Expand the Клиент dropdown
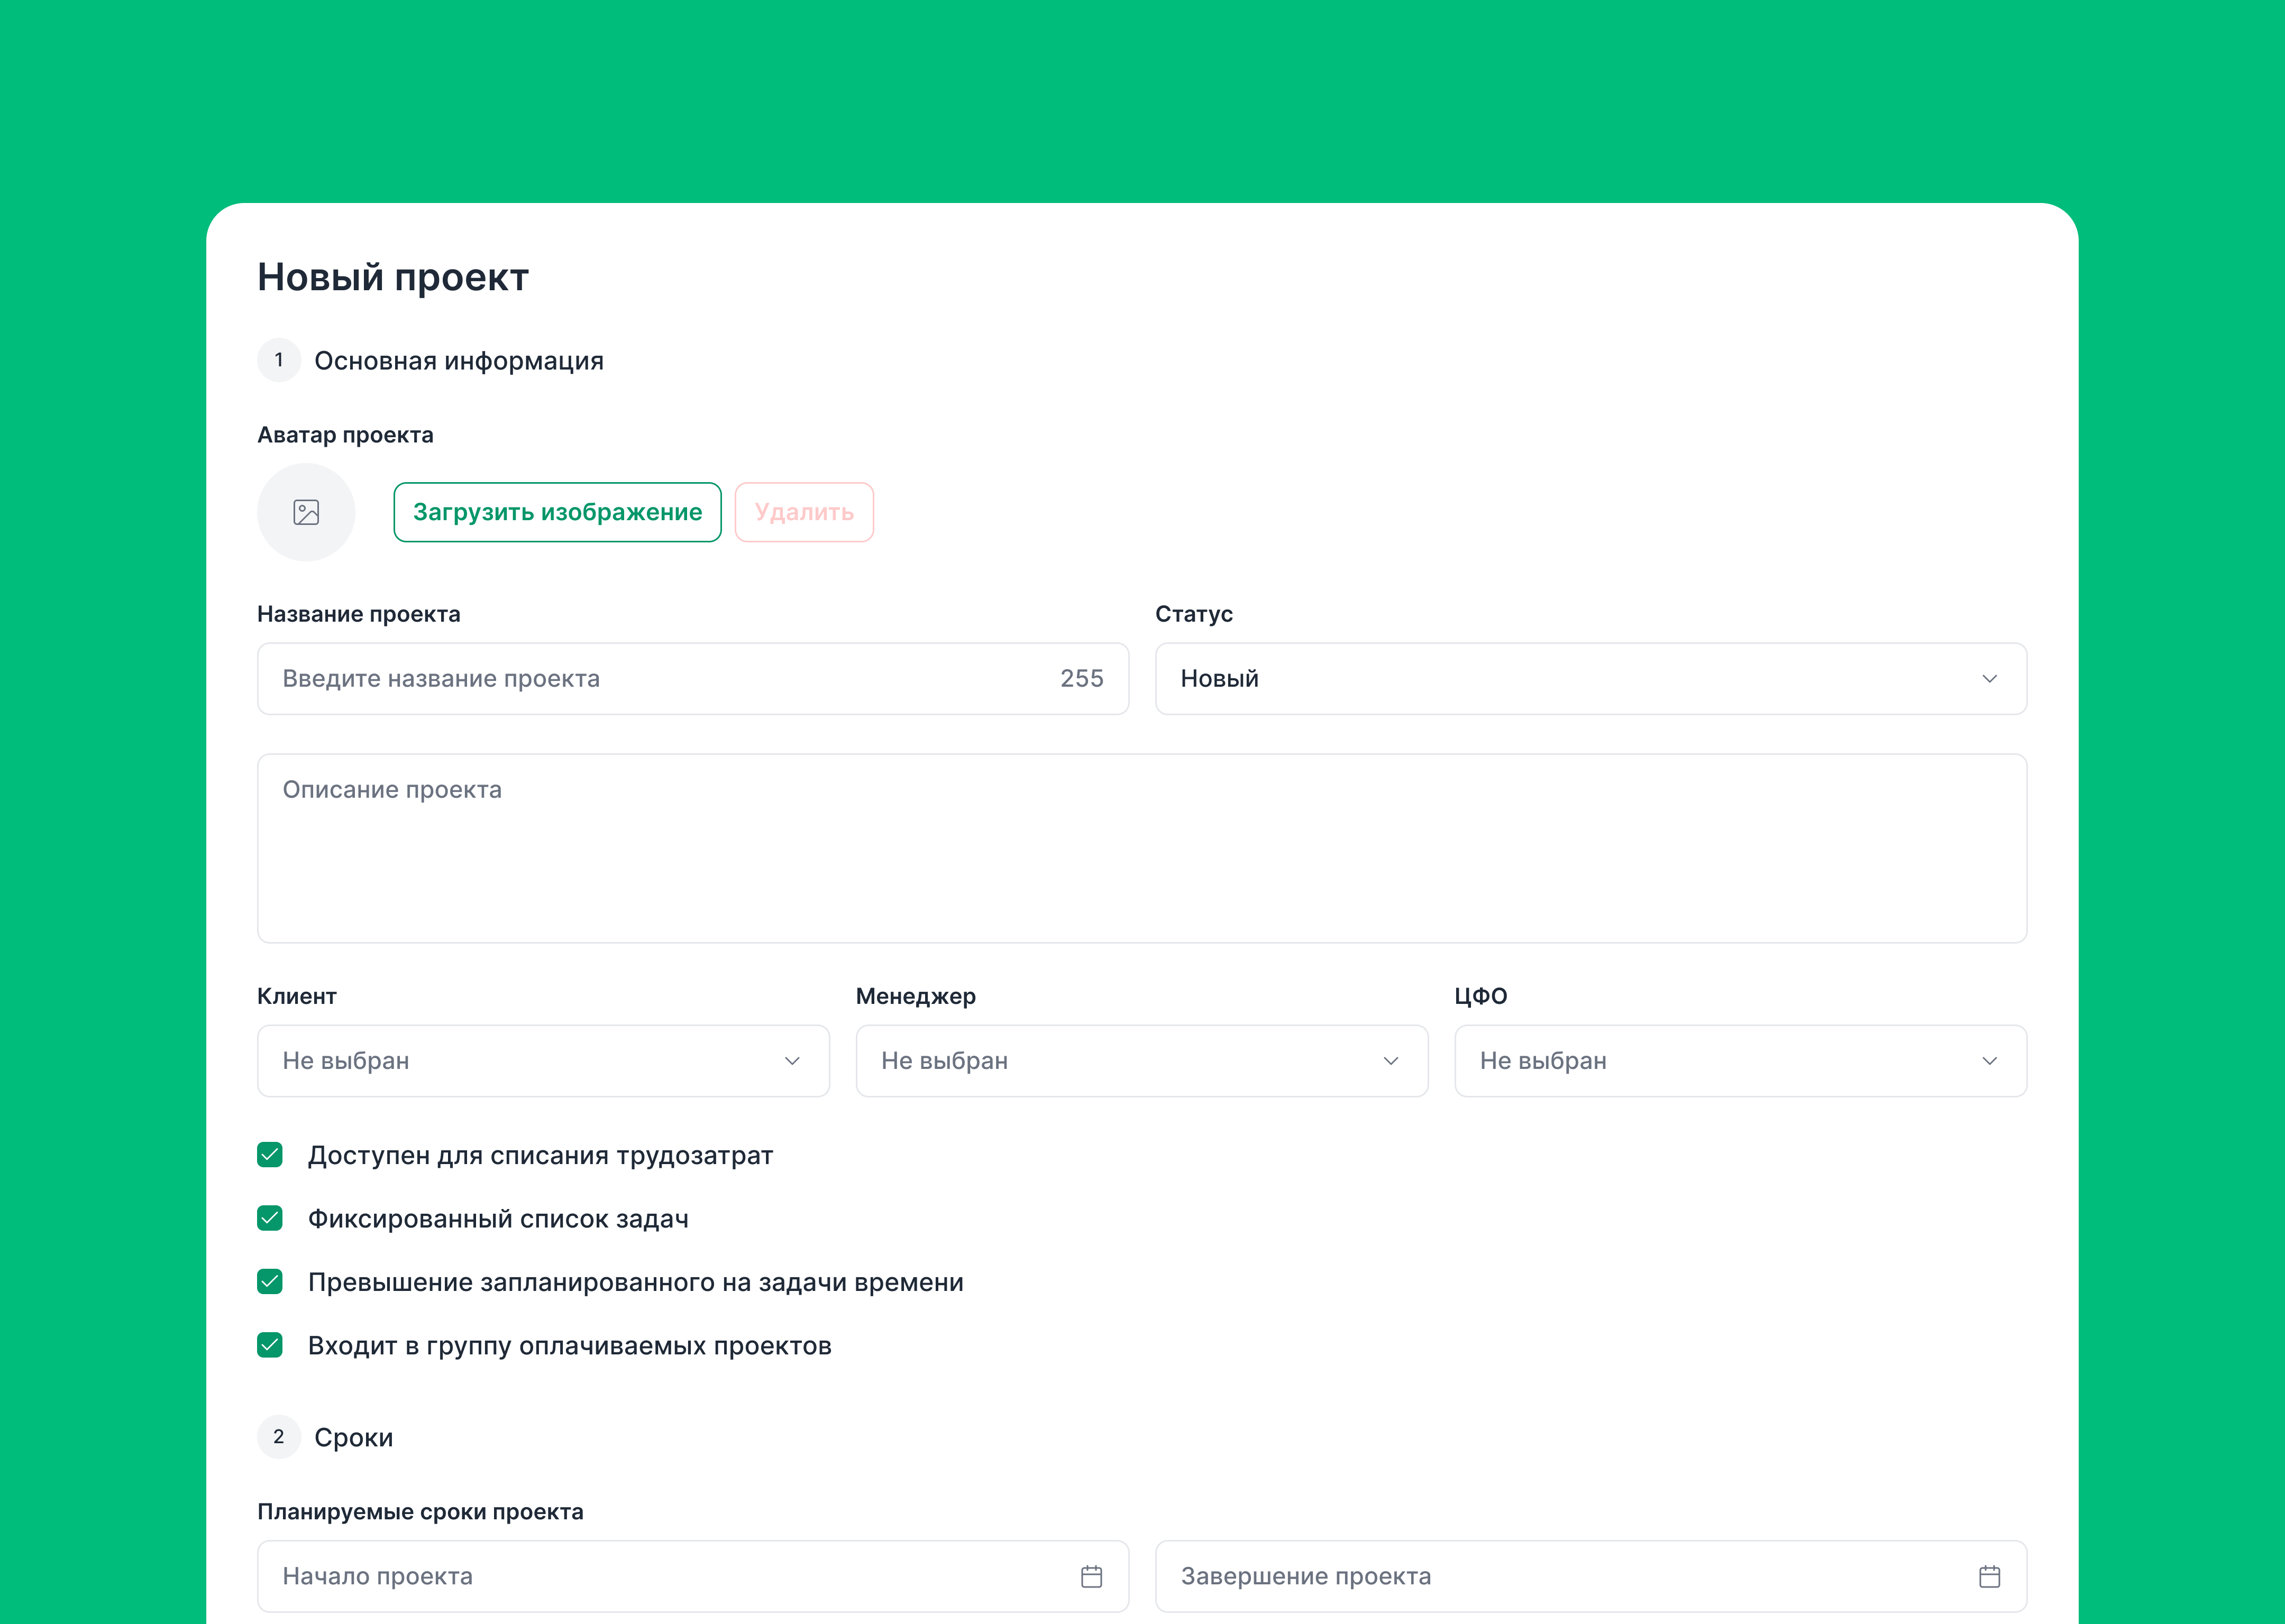Screen dimensions: 2285x1624 (543, 1061)
